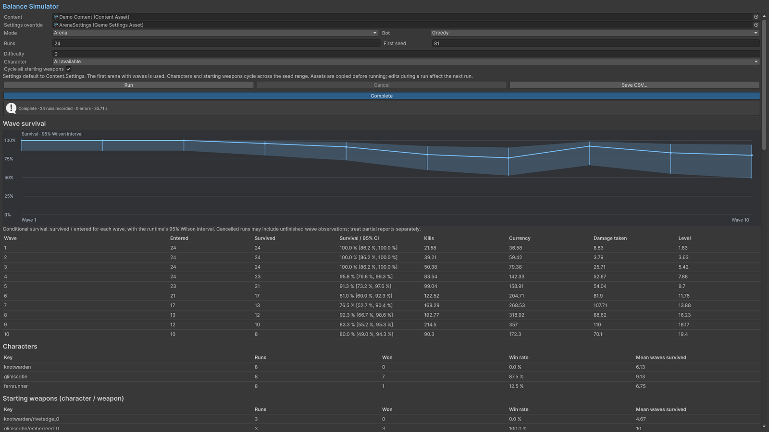Click the 76.5 % [52.7 %, 90.4 %] cell
The image size is (769, 432).
(366, 305)
